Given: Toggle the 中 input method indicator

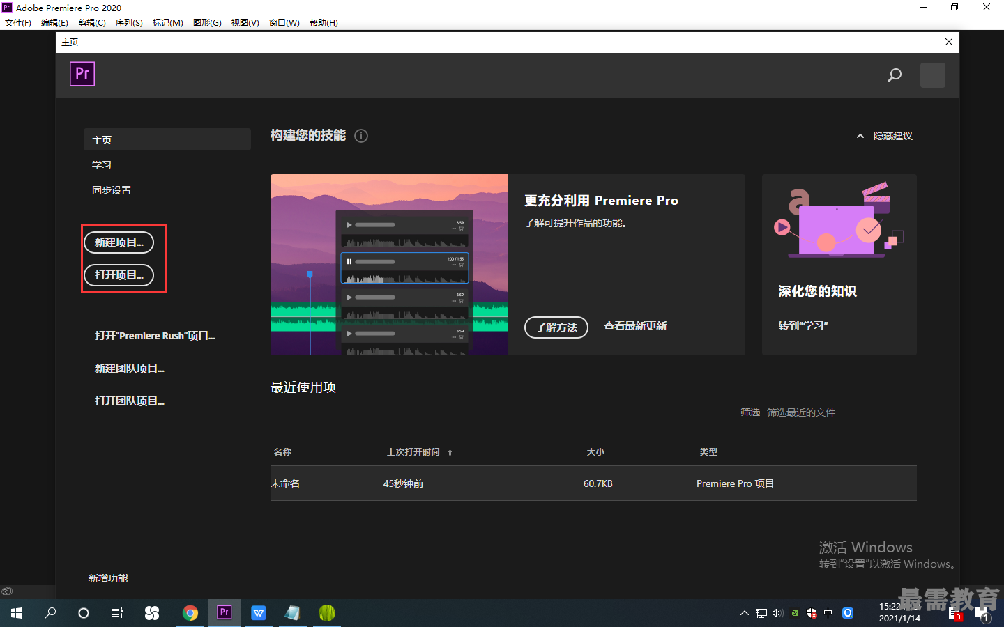Looking at the screenshot, I should click(828, 613).
